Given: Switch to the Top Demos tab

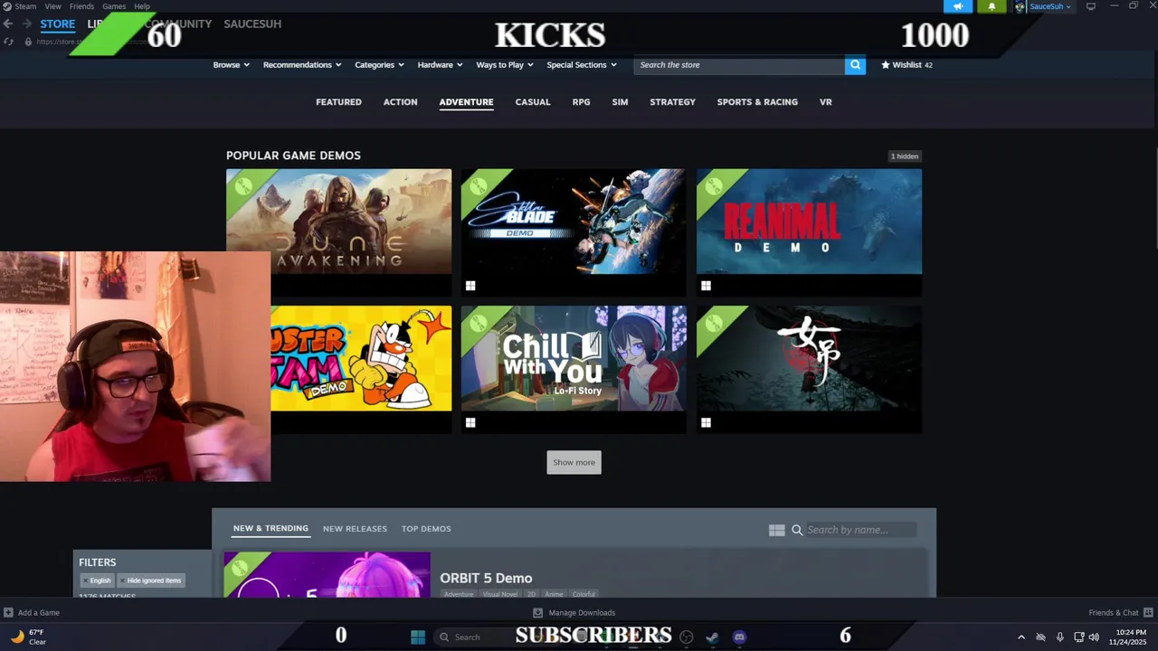Looking at the screenshot, I should [426, 529].
